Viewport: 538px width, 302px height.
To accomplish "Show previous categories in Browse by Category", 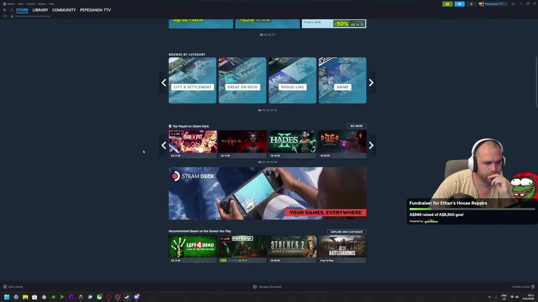I will click(164, 83).
